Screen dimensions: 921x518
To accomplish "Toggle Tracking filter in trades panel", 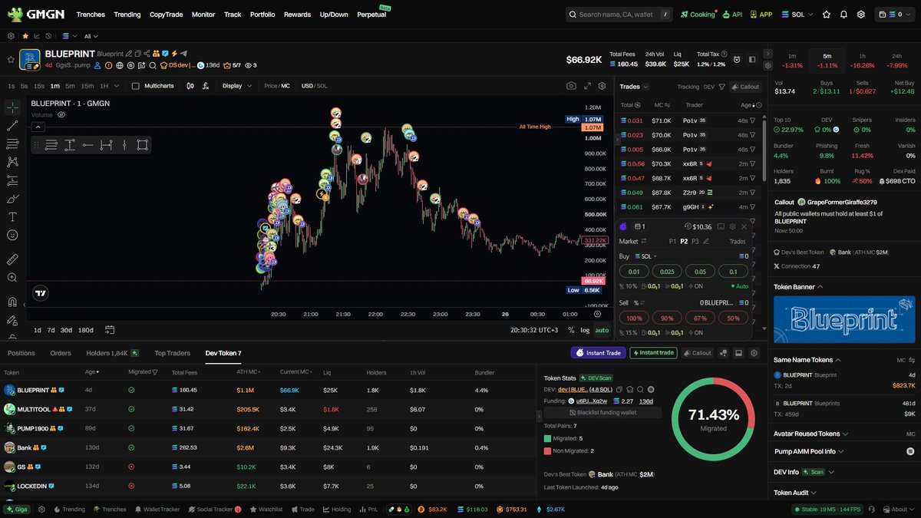I will [x=688, y=87].
